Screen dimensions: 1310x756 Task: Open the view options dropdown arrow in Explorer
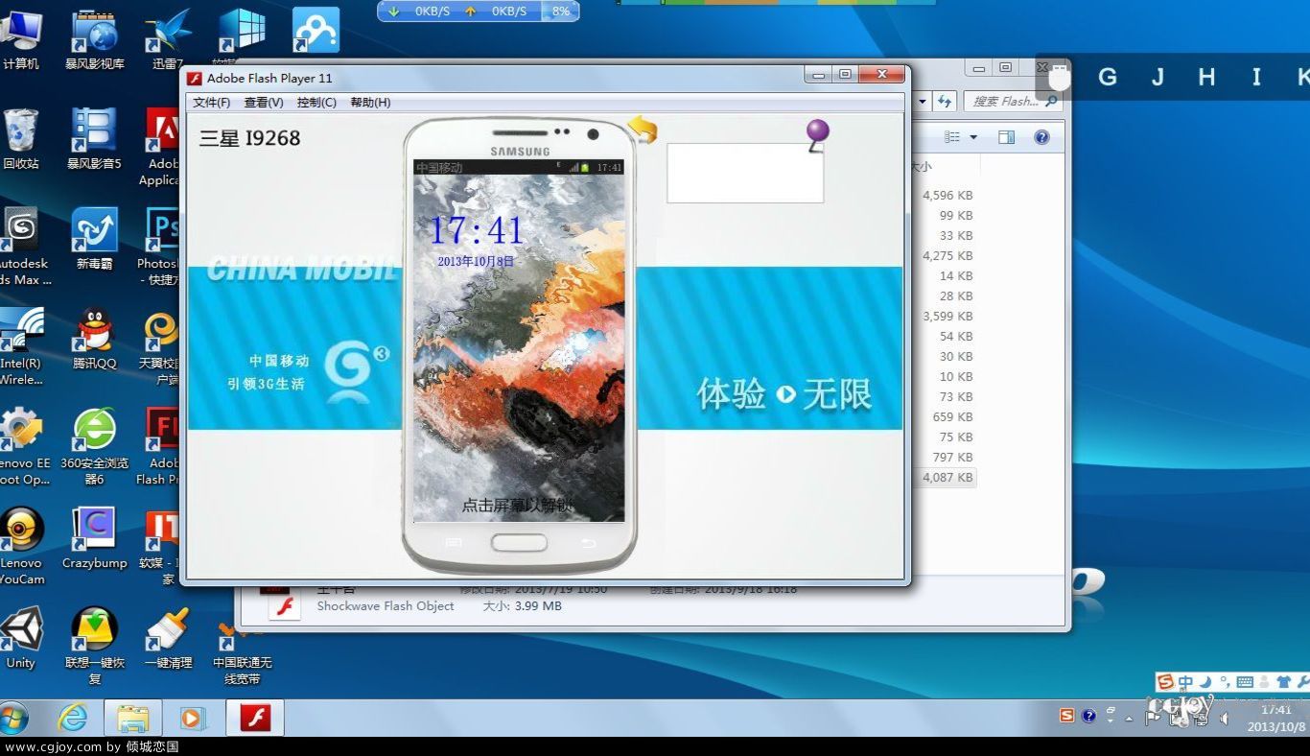(x=973, y=137)
